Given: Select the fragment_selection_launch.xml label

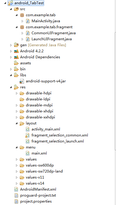Looking at the screenshot, I should click(58, 141).
